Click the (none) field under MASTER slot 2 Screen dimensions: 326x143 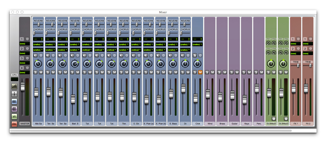tap(25, 53)
